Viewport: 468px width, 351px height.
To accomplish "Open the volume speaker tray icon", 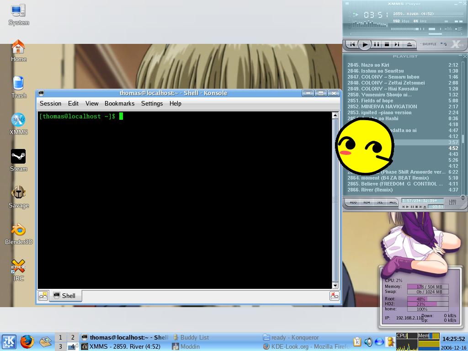I will point(368,342).
